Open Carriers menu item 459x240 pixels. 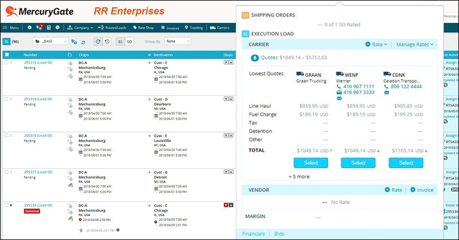pos(220,28)
